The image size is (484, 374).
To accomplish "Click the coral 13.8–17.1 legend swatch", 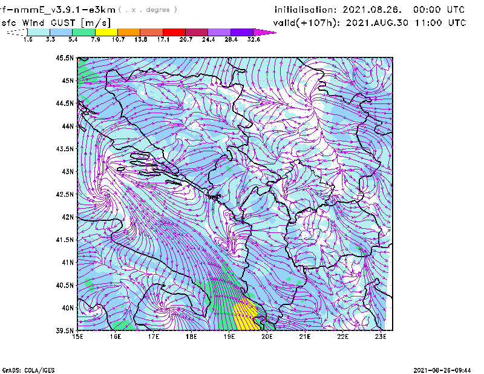I will pos(152,32).
